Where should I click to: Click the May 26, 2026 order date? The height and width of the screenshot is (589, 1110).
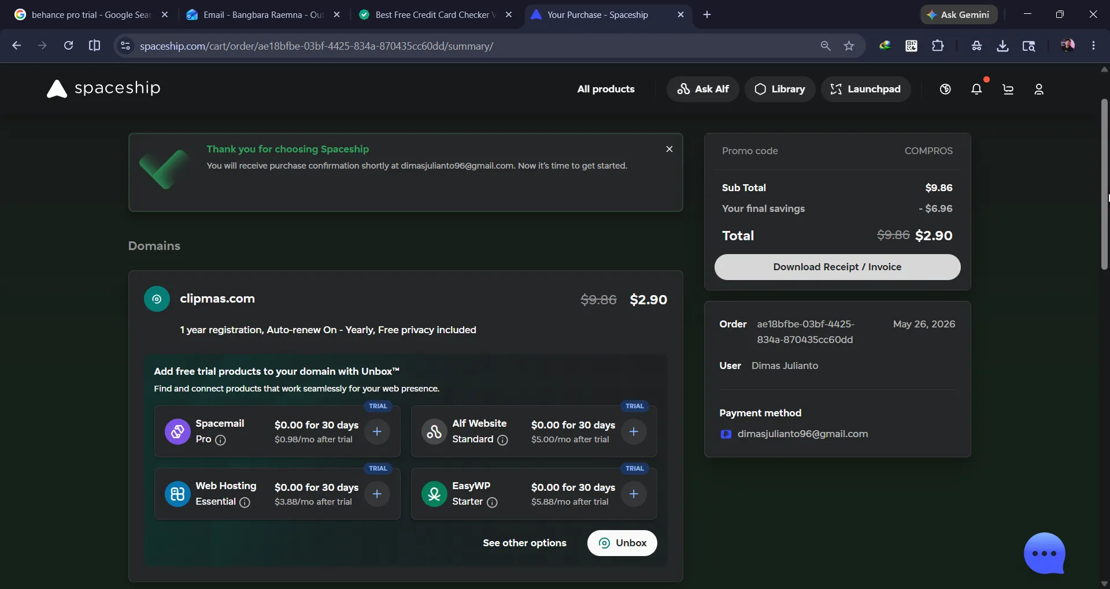(924, 324)
